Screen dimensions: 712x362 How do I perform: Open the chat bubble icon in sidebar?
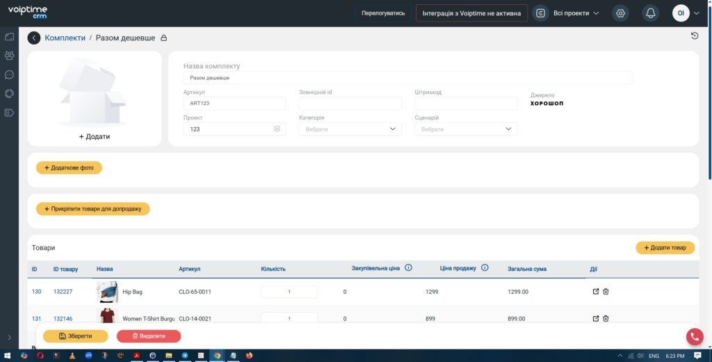tap(9, 74)
